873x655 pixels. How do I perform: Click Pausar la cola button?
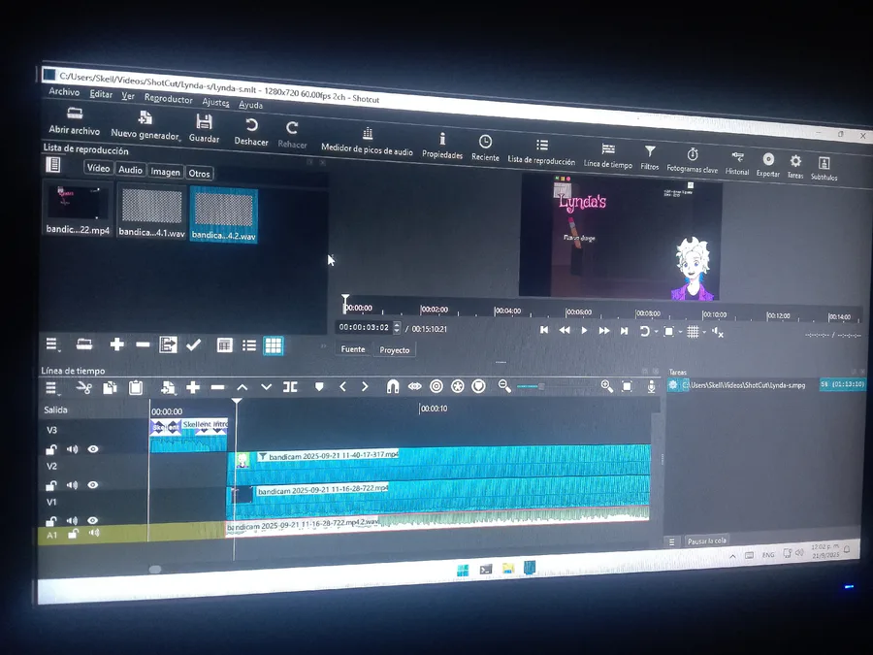706,540
